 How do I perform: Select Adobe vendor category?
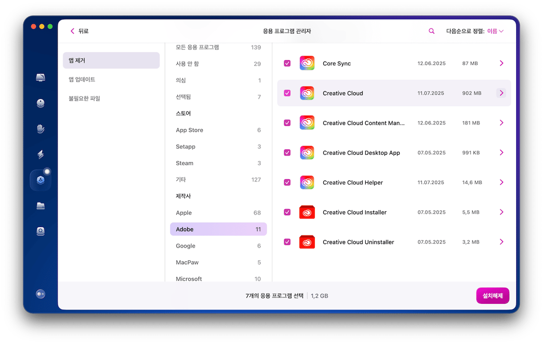[x=218, y=229]
